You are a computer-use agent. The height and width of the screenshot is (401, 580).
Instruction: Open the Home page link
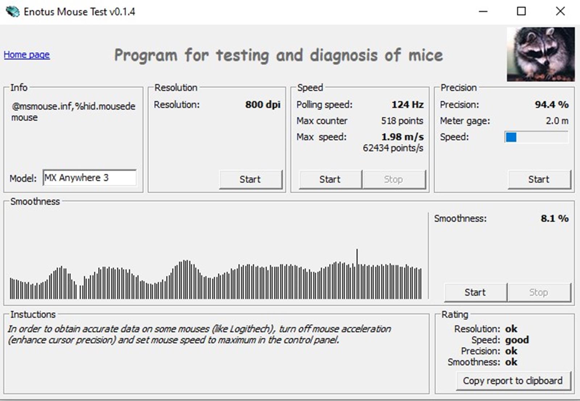tap(27, 55)
